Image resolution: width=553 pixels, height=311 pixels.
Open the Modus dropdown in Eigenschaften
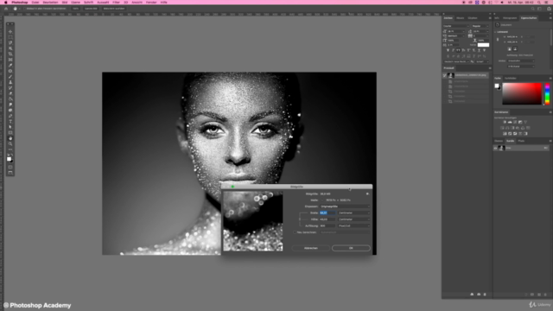click(521, 61)
